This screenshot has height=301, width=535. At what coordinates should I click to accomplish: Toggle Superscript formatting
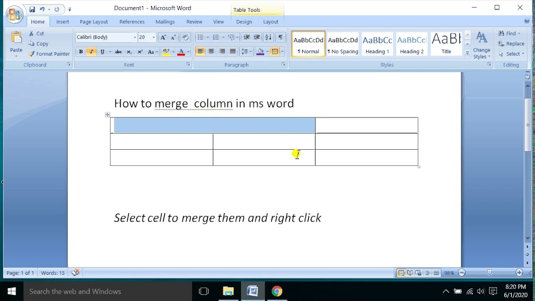[140, 52]
